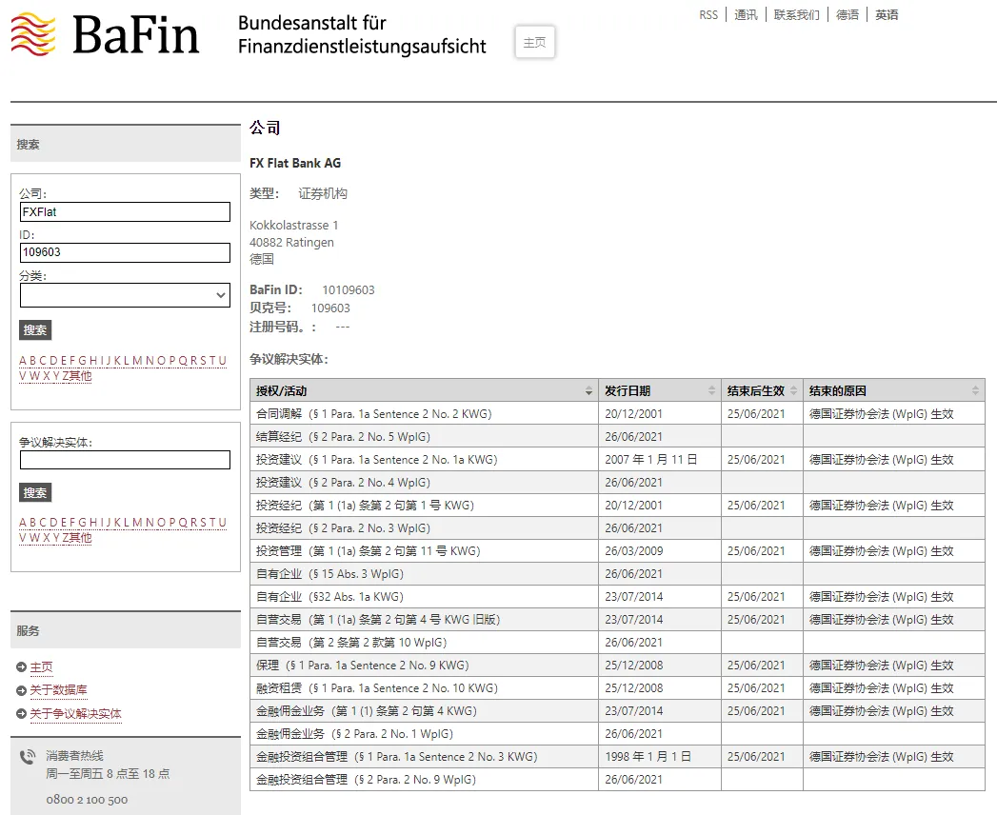Select letter B in 争议解决实体 alphabet
Image resolution: width=997 pixels, height=815 pixels.
(33, 523)
